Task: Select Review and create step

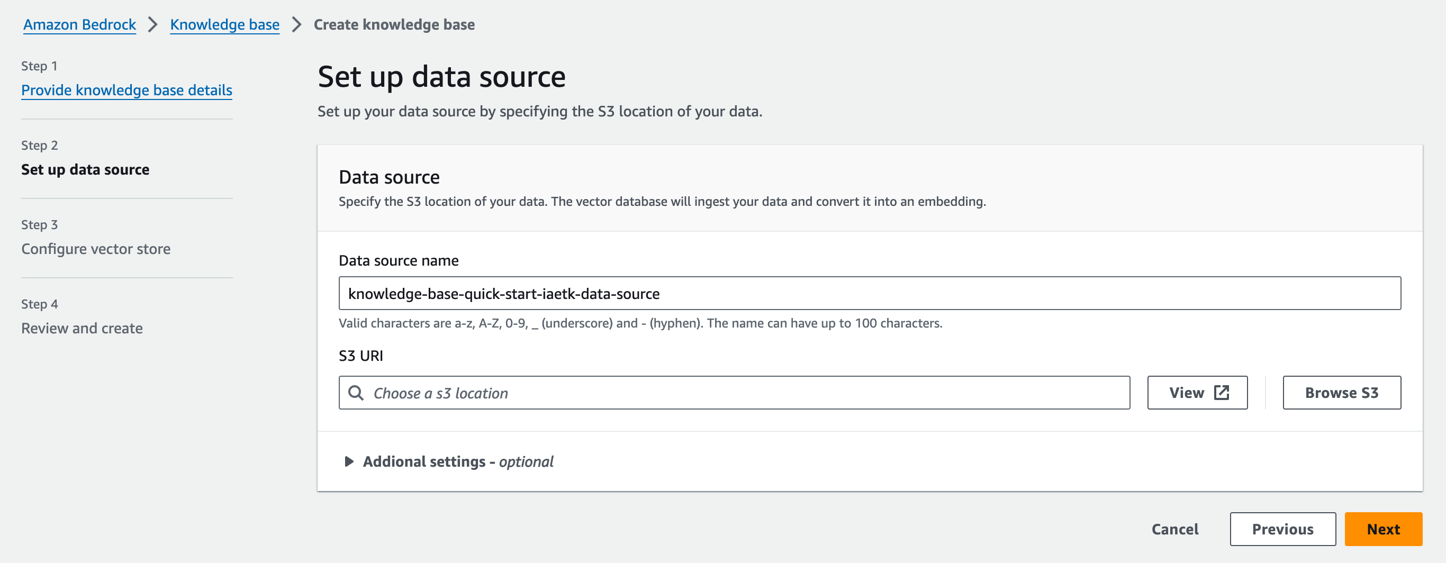Action: point(82,329)
